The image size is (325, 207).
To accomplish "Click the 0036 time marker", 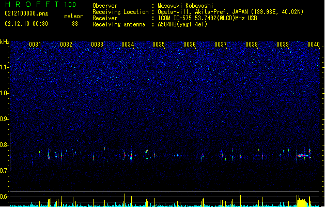I will click(x=190, y=45).
